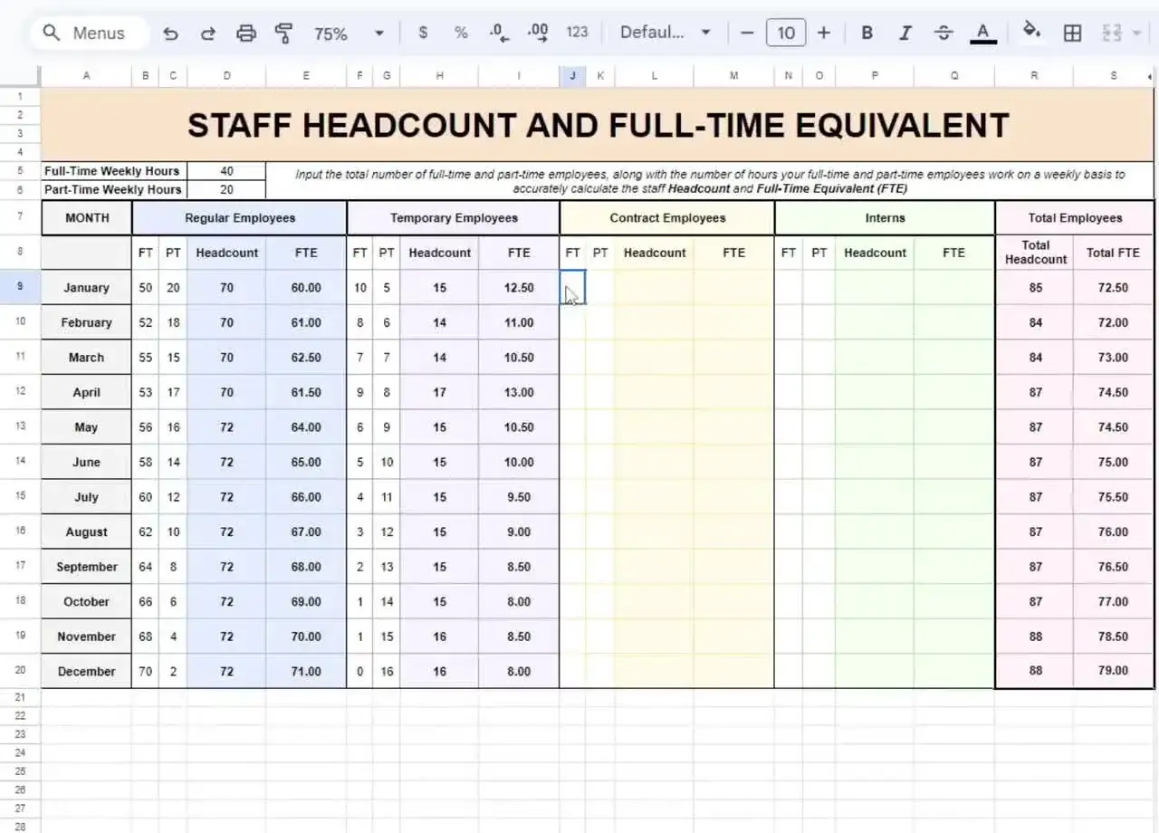The height and width of the screenshot is (833, 1159).
Task: Click November regular FTE 70.00
Action: click(x=306, y=637)
